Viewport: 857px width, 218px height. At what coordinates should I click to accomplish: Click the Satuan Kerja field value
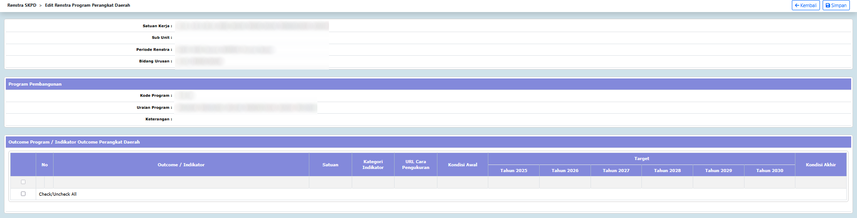click(252, 26)
